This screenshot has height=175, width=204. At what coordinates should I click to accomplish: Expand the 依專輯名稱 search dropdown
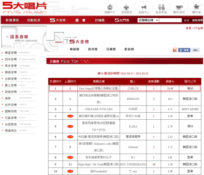point(148,20)
